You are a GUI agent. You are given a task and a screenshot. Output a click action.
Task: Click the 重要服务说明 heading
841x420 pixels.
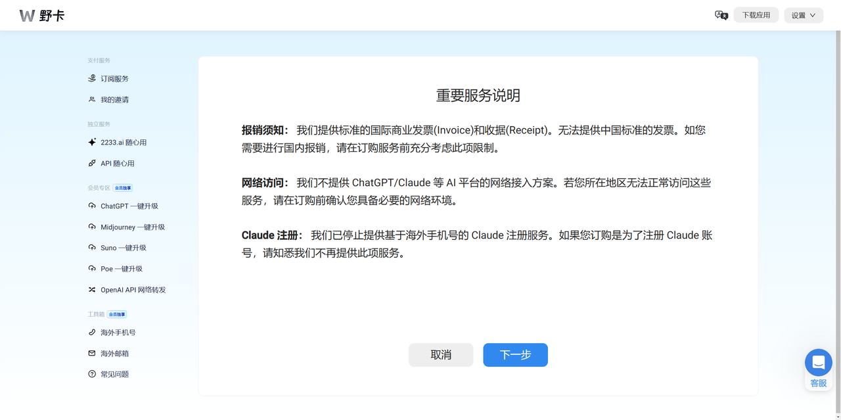(x=478, y=95)
